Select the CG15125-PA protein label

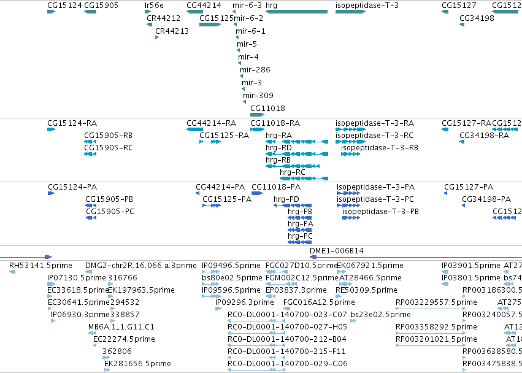point(227,199)
